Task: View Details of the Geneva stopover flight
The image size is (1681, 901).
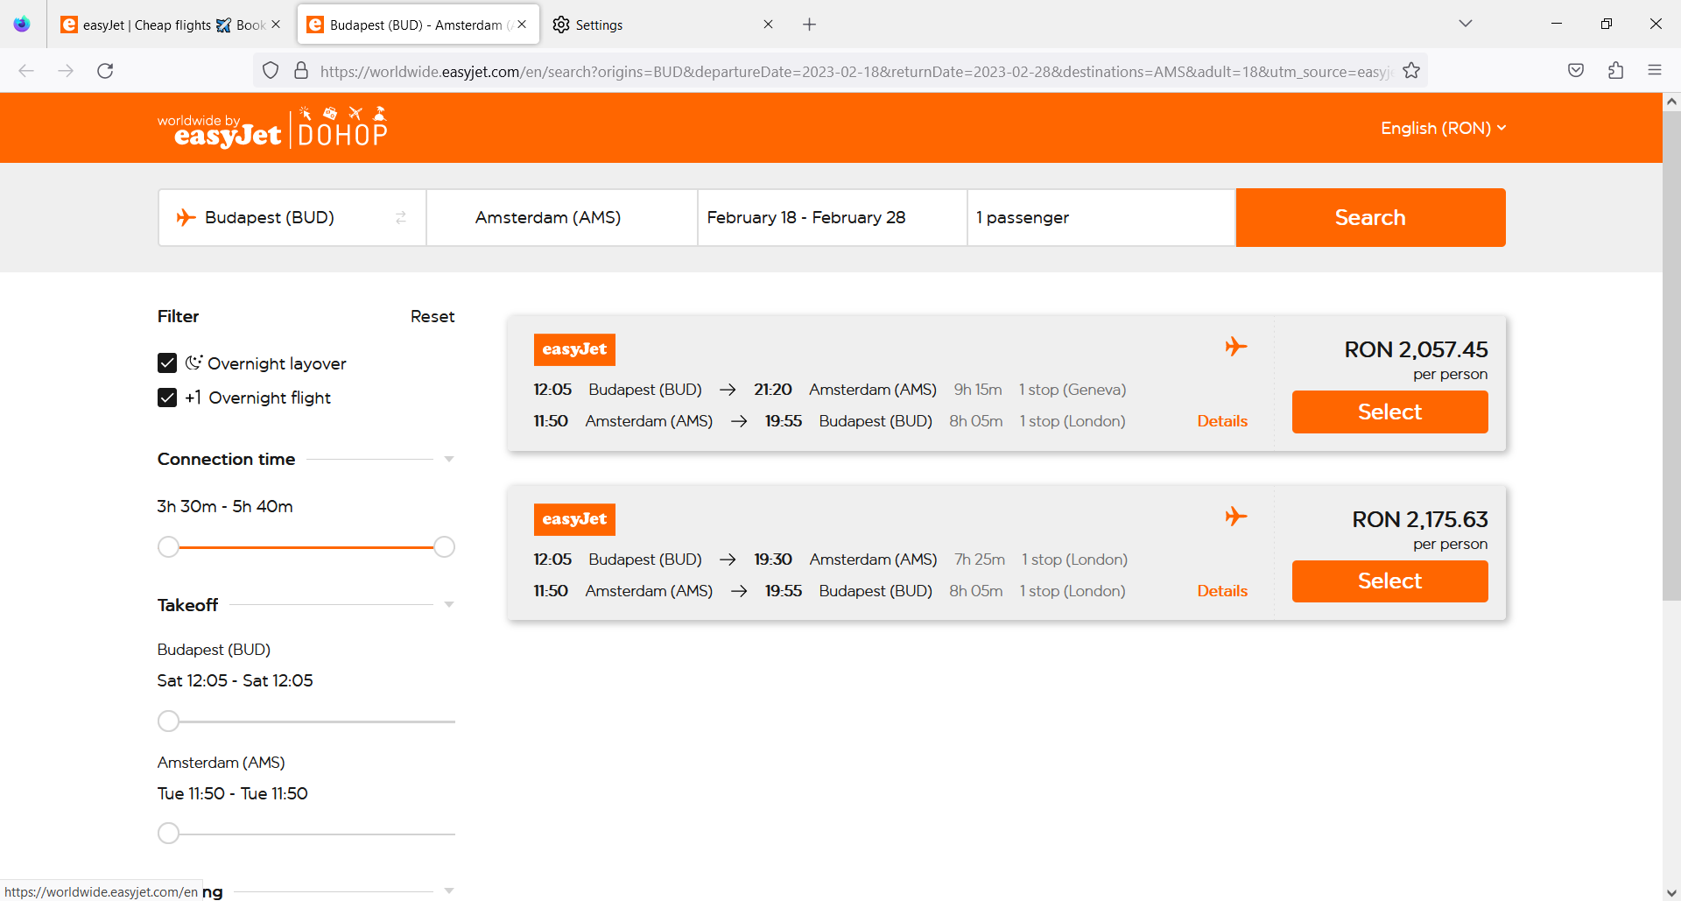Action: click(x=1222, y=420)
